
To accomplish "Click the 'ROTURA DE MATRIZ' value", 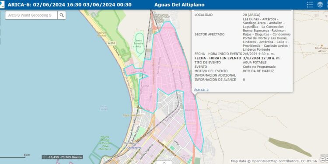I will (x=258, y=71).
